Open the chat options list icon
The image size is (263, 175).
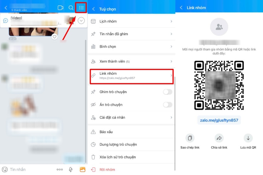(81, 8)
